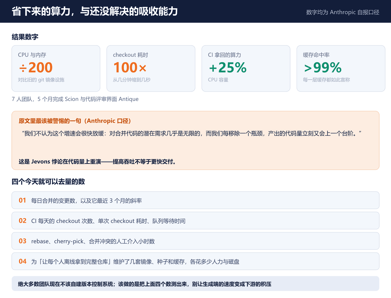Viewport: 391px width, 298px height.
Task: Click the line about the 7 人团队 and Scion
Action: tap(75, 99)
